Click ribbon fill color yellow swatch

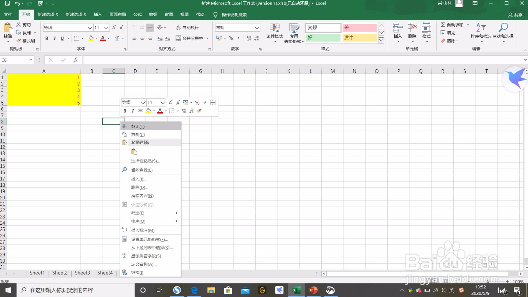(91, 38)
